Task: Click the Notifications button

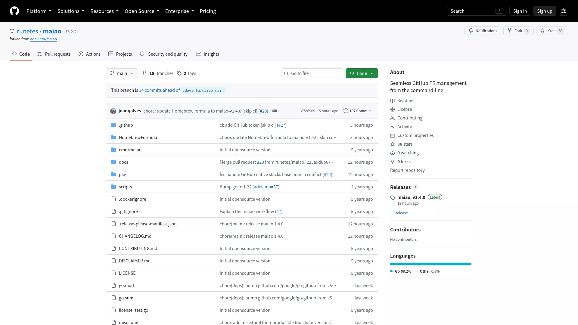Action: tap(483, 31)
